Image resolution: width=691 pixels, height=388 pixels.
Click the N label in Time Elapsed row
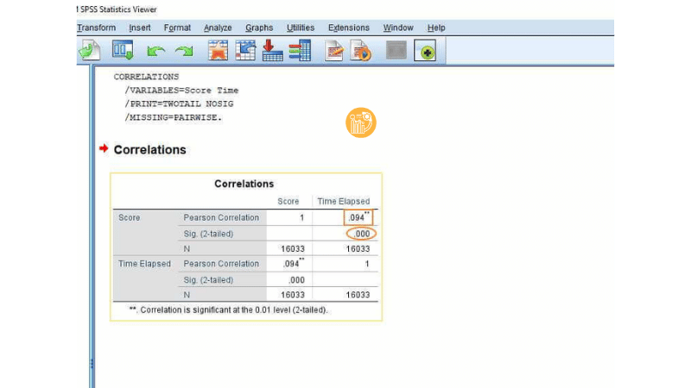[187, 295]
